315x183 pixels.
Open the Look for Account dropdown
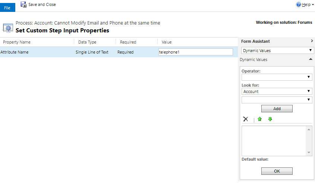coord(277,91)
